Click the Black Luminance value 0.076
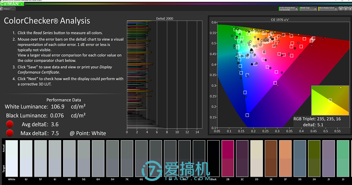Image resolution: width=352 pixels, height=185 pixels. coord(57,115)
